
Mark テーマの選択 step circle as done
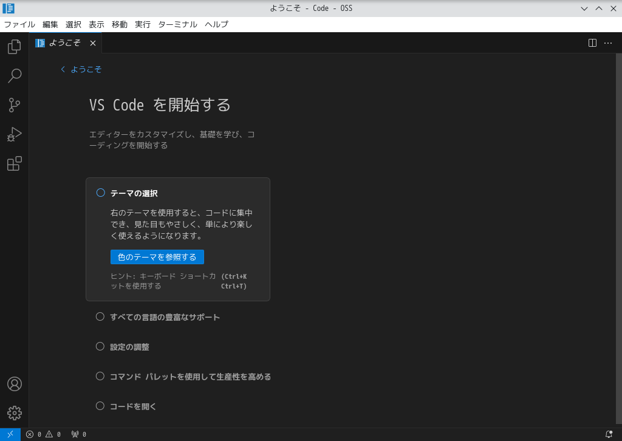pos(101,193)
